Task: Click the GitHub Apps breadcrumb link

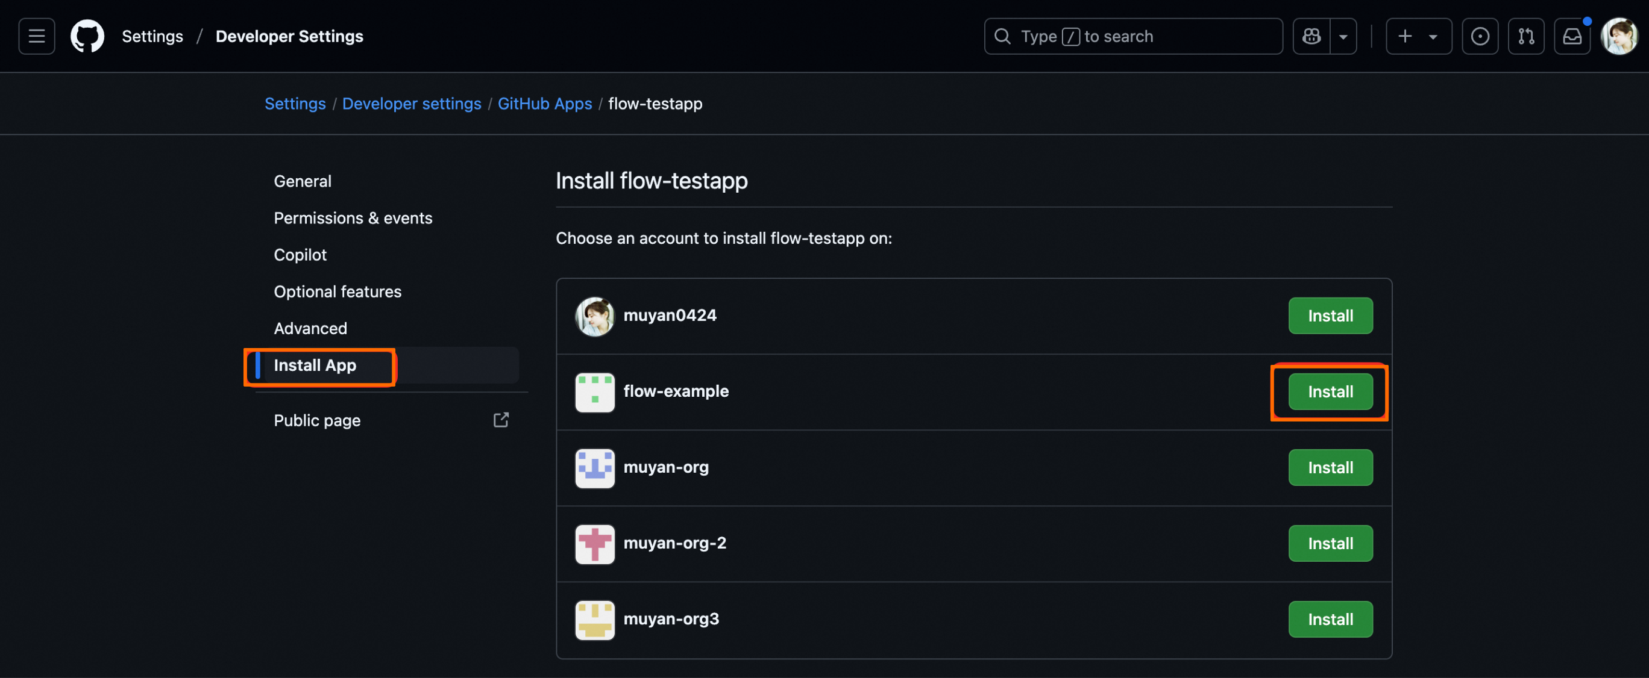Action: point(545,104)
